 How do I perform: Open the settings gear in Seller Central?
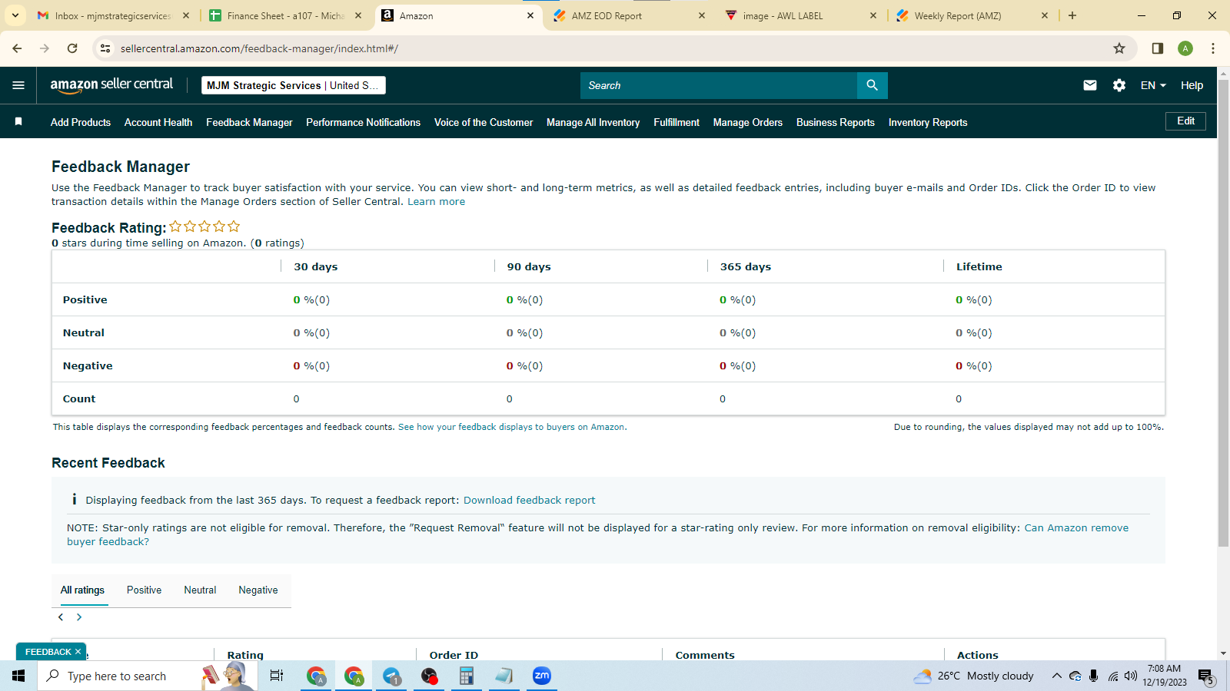point(1119,85)
